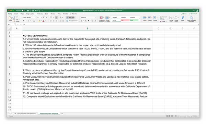Viewport: 206px width, 126px height.
Task: Click the red font color icon
Action: click(x=44, y=21)
